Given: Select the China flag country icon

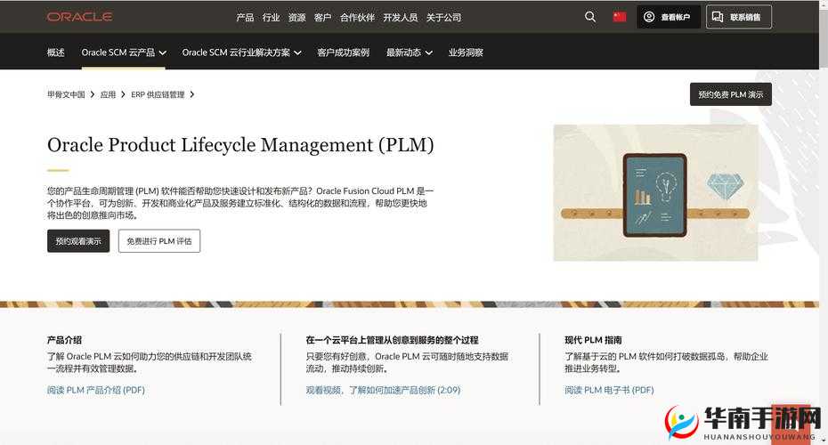Looking at the screenshot, I should tap(620, 17).
